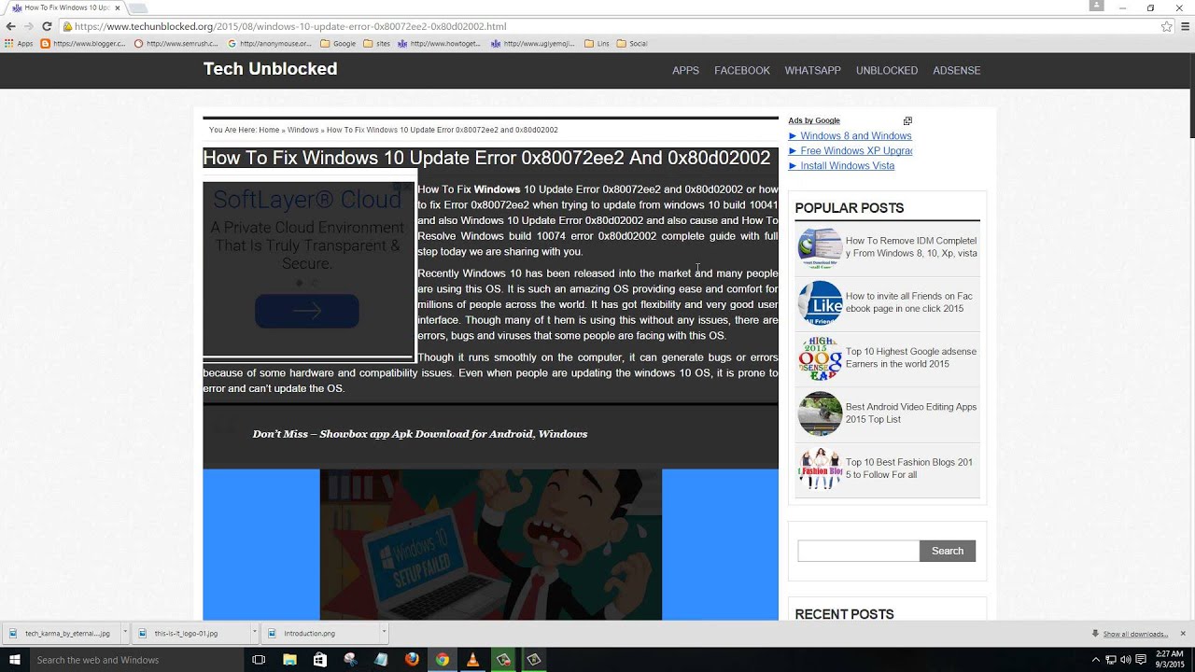1195x672 pixels.
Task: Open a new browser tab
Action: coord(137,8)
